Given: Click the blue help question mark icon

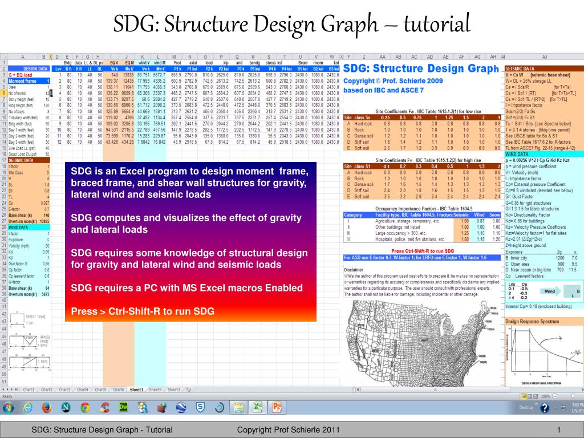Looking at the screenshot, I should click(544, 408).
